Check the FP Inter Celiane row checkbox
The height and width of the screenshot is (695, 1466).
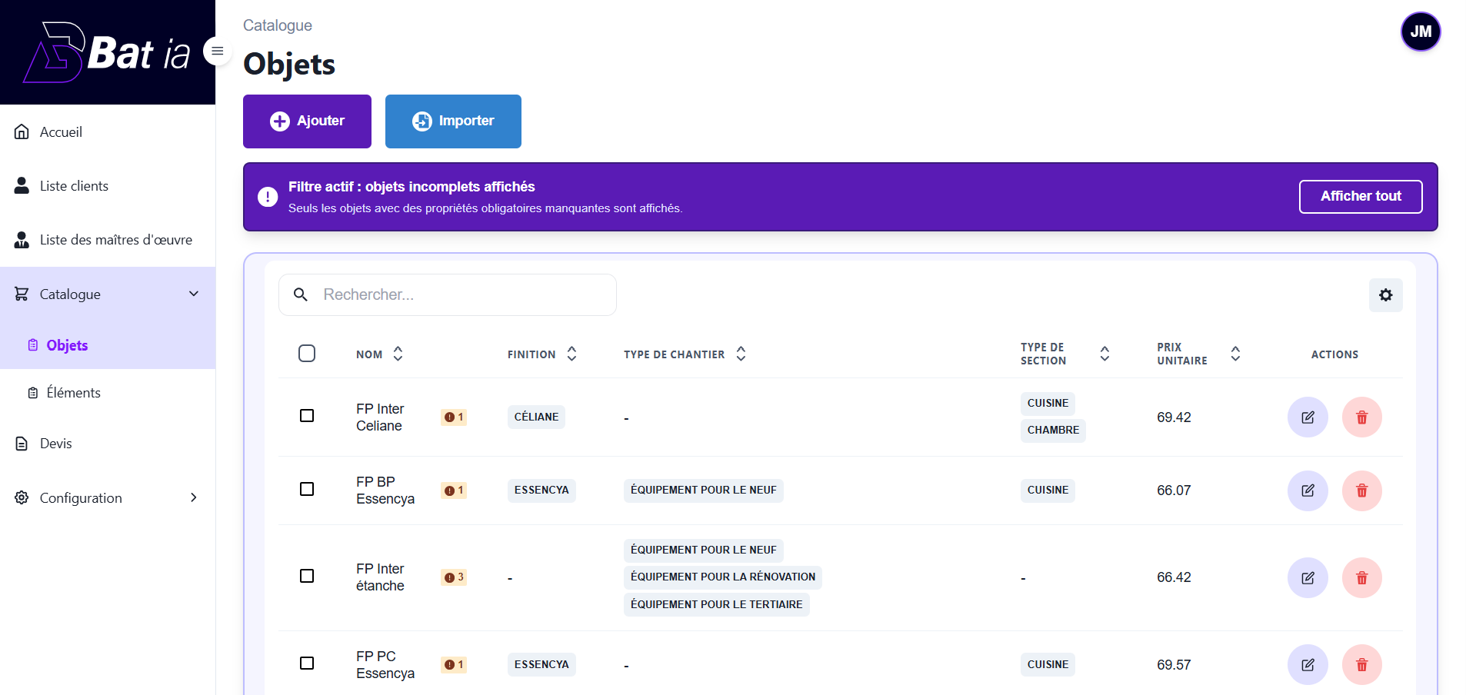click(x=307, y=416)
